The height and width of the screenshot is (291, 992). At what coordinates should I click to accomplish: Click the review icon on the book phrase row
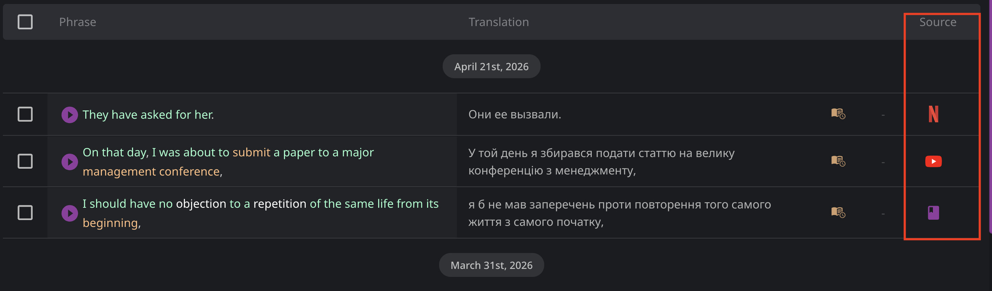click(x=838, y=212)
